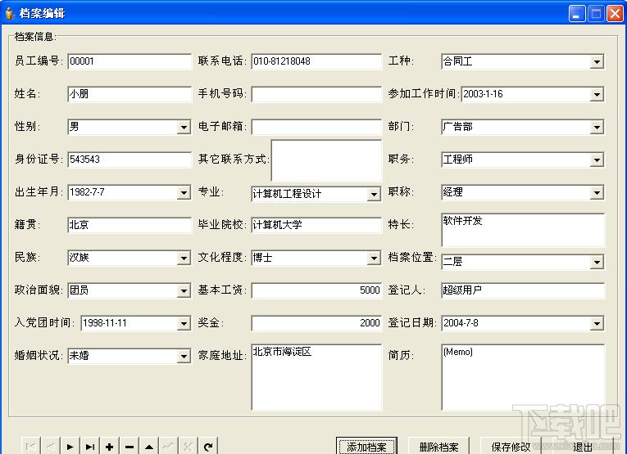Post edit checkmark navigator button
The image size is (627, 454).
pyautogui.click(x=168, y=447)
